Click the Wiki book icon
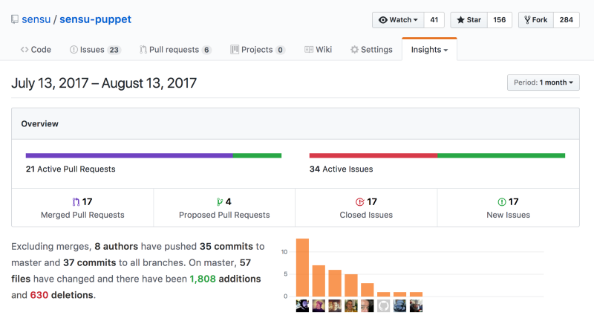The width and height of the screenshot is (594, 330). (x=309, y=50)
